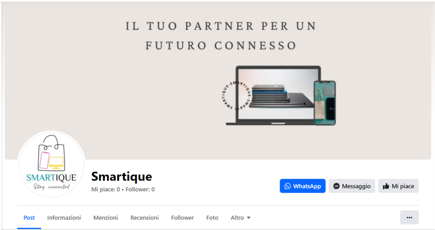Screen dimensions: 435x230
Task: Contact the page via the WhatsApp button
Action: [302, 186]
